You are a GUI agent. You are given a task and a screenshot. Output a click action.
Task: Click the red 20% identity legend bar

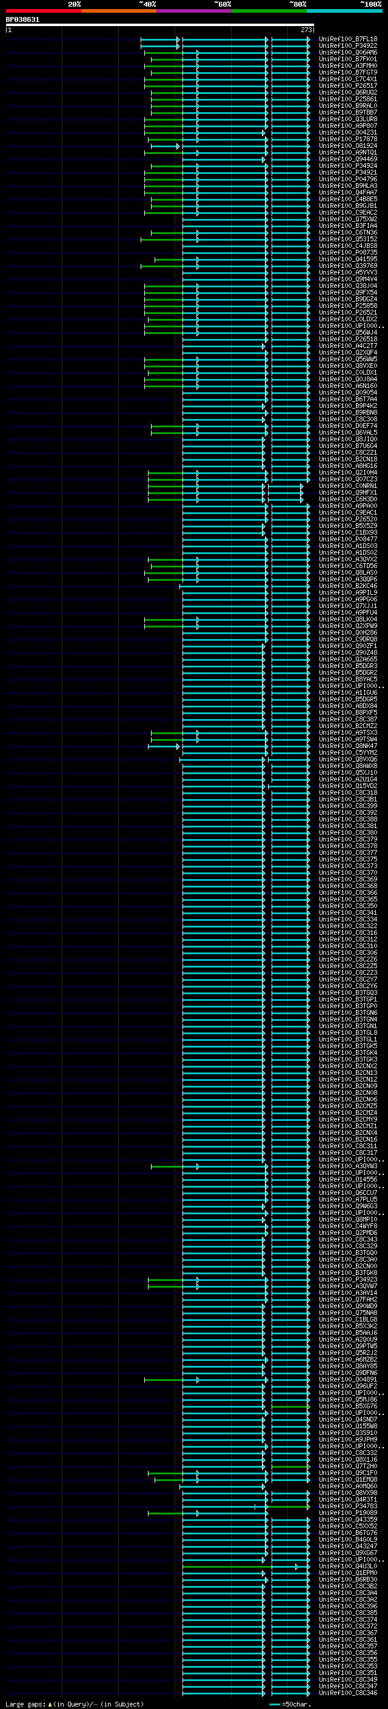[x=43, y=11]
